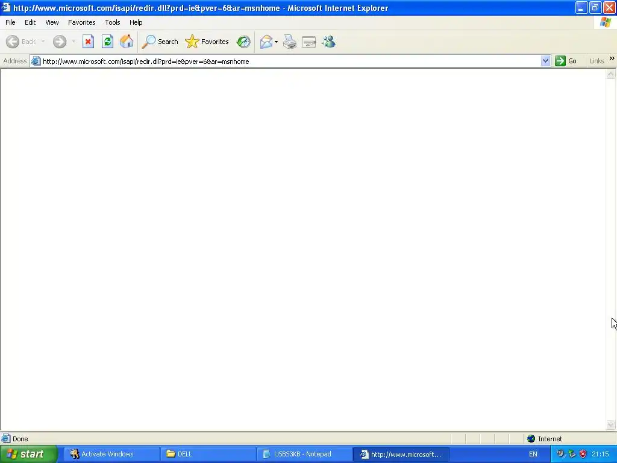Open the File menu
The width and height of the screenshot is (617, 463).
(x=10, y=22)
